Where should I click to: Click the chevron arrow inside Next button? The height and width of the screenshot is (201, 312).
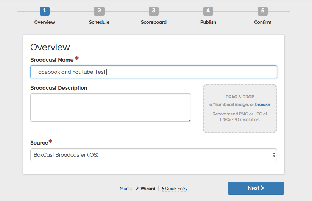(x=262, y=188)
